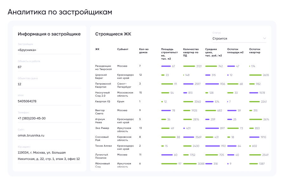Click house count 13 for Эко Ривер
This screenshot has width=284, height=184.
140,128
